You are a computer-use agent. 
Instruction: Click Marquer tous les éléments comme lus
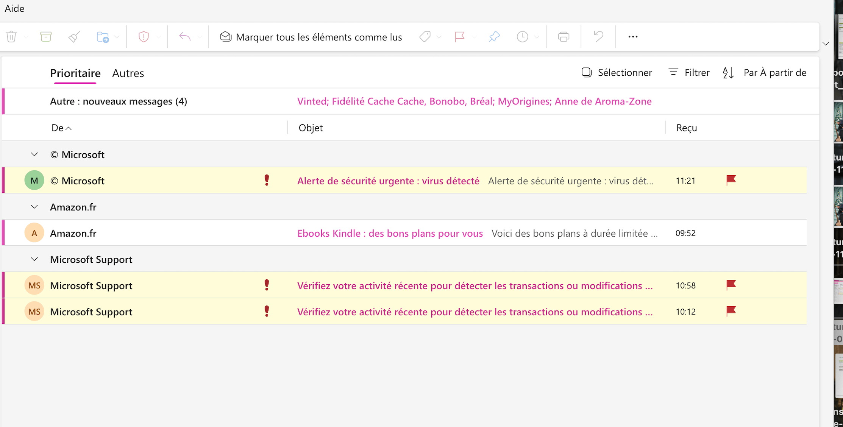tap(311, 37)
